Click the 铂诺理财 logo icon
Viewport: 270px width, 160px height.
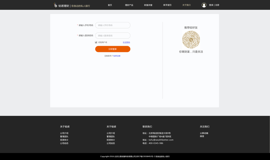click(x=55, y=5)
